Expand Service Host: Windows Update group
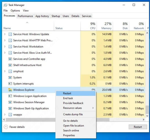 (5, 34)
